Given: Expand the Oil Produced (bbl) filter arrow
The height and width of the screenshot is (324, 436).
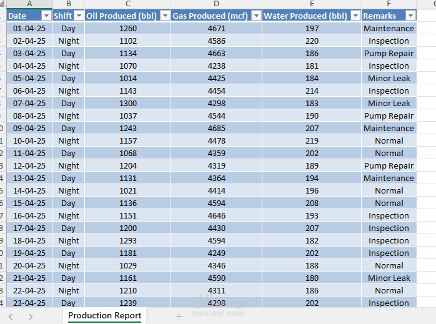Looking at the screenshot, I should pos(165,16).
